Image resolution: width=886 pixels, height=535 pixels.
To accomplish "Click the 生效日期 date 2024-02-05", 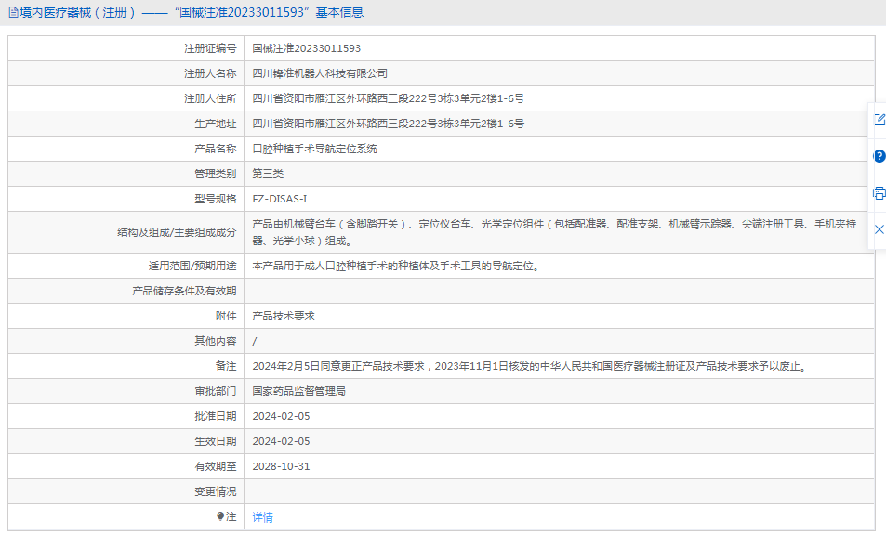I will point(282,441).
